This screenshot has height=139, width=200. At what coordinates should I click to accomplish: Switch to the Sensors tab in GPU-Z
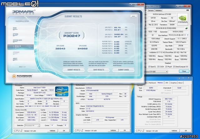point(151,10)
